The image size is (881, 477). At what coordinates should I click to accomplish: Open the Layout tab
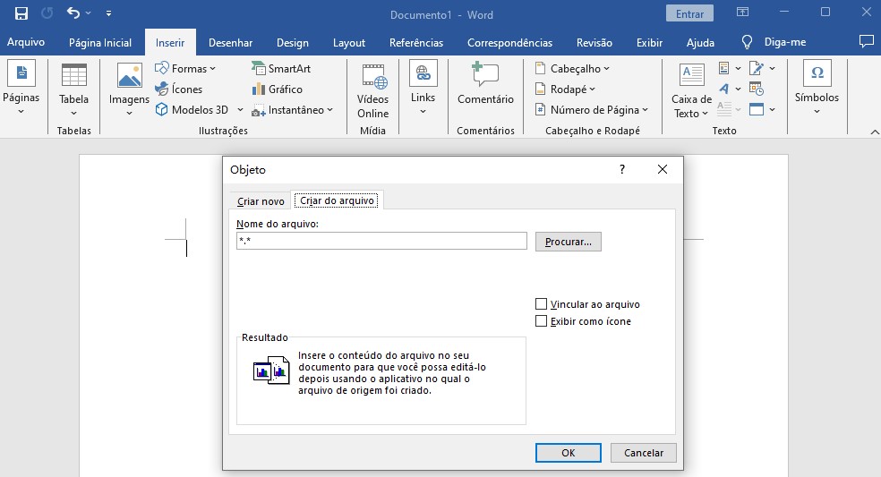pyautogui.click(x=349, y=43)
